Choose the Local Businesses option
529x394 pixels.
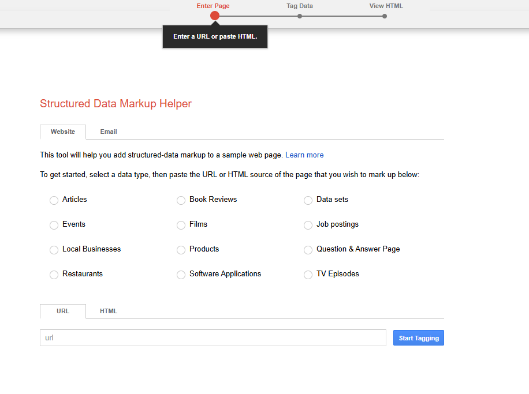54,250
